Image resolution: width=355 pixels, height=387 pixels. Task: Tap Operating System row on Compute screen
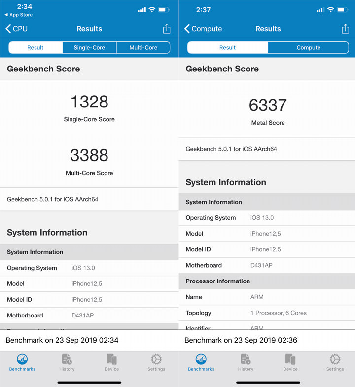click(x=267, y=218)
